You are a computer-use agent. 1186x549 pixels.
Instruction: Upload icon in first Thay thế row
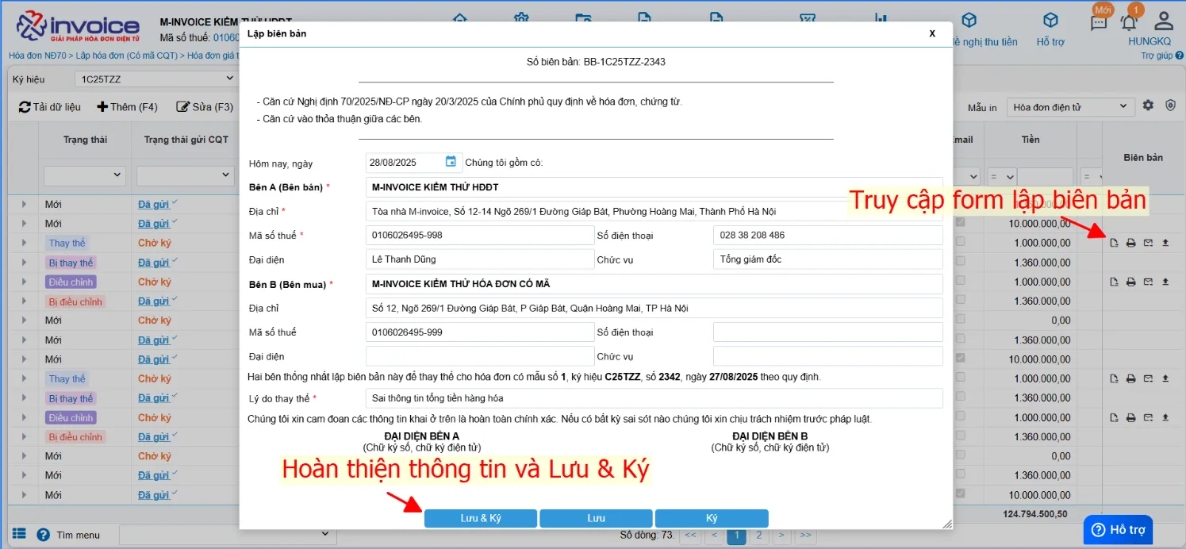(x=1165, y=243)
